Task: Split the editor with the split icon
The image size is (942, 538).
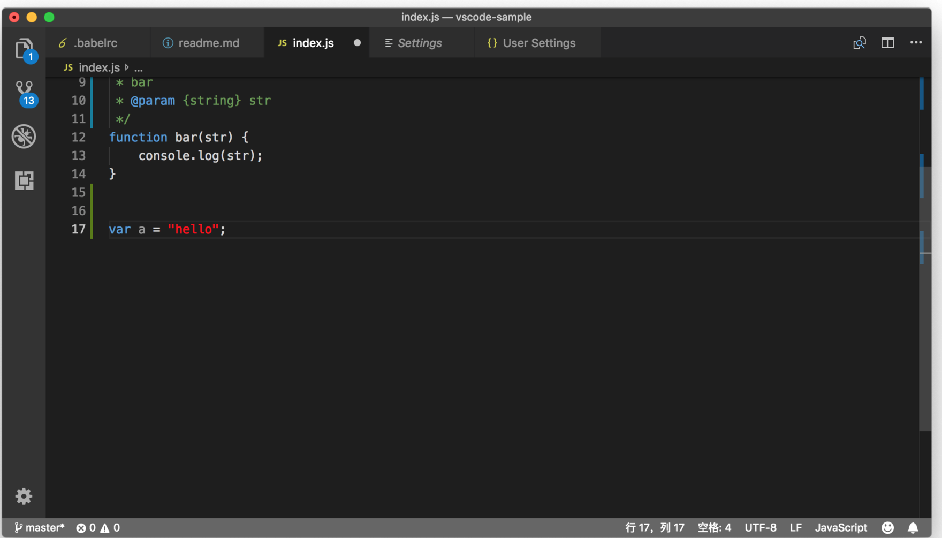Action: 887,43
